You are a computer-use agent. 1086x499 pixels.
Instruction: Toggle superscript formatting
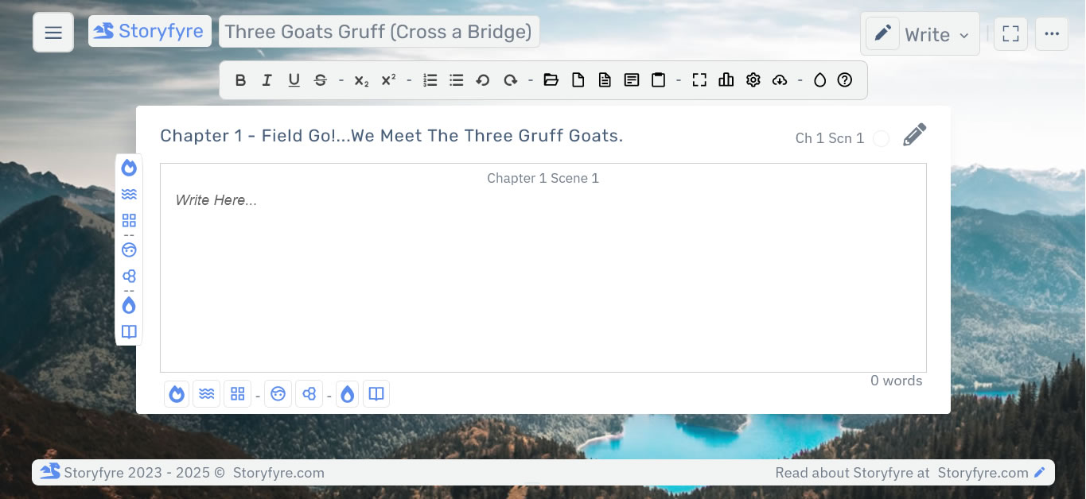[x=387, y=79]
